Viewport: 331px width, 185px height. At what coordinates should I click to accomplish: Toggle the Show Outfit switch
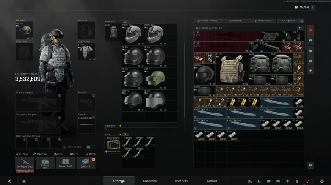[90, 147]
